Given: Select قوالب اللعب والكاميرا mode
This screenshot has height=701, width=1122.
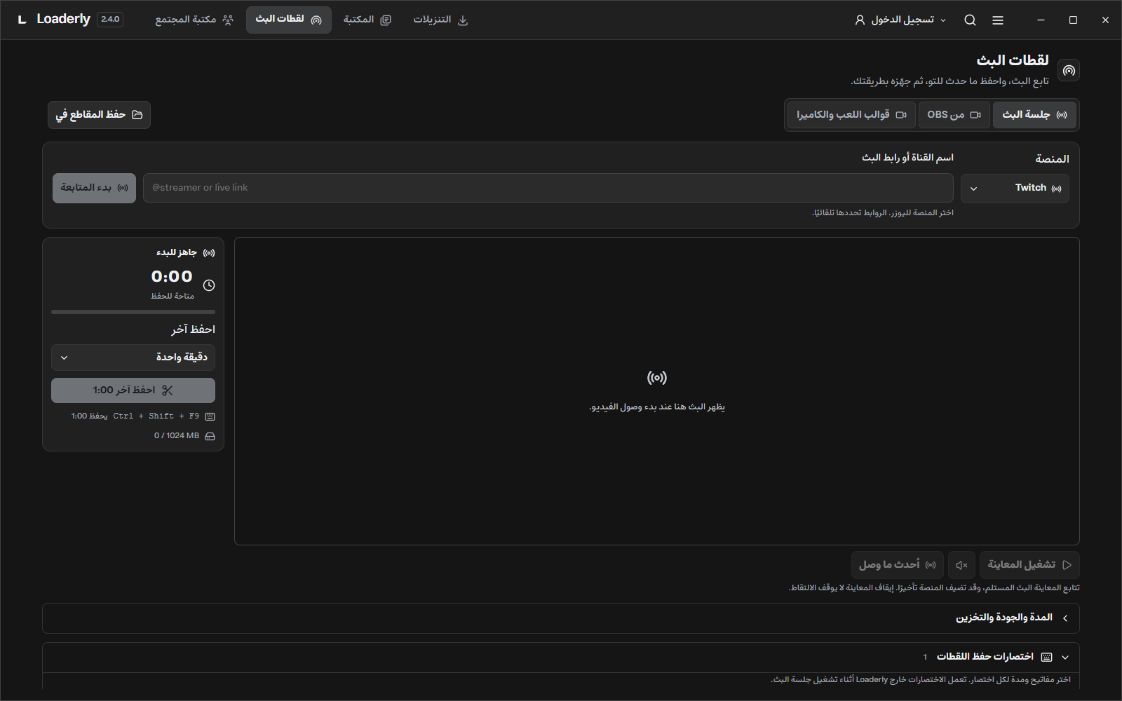Looking at the screenshot, I should 851,115.
